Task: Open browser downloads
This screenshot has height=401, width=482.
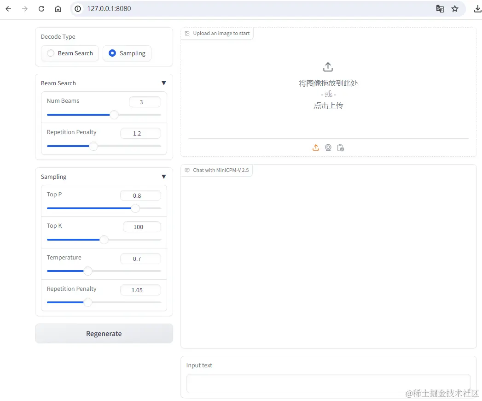Action: pyautogui.click(x=477, y=9)
